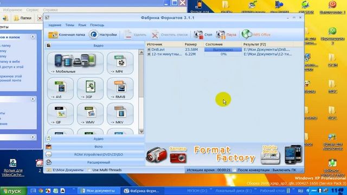Select the WMV conversion icon

(x=91, y=114)
